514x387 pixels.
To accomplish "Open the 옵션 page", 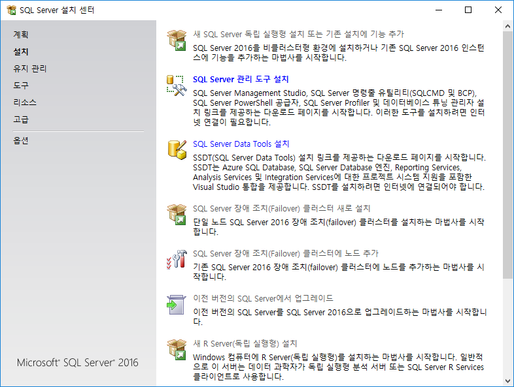I will (21, 140).
